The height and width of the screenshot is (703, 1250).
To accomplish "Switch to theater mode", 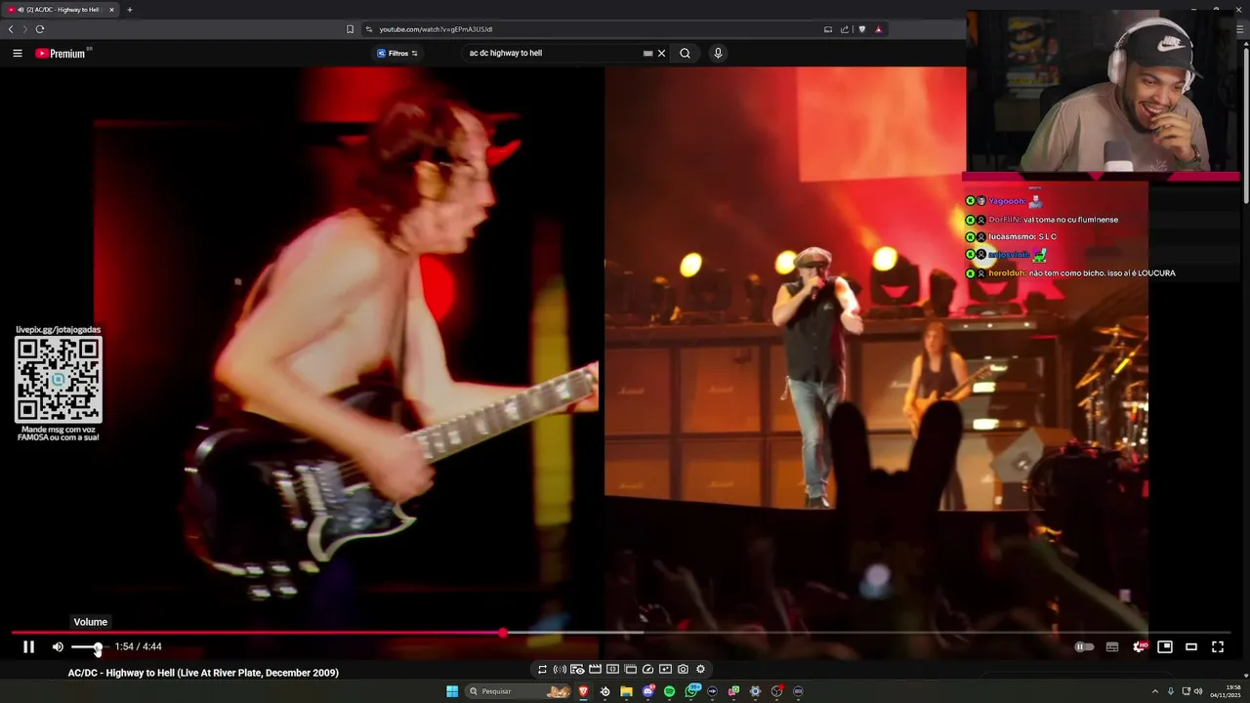I will tap(1191, 646).
